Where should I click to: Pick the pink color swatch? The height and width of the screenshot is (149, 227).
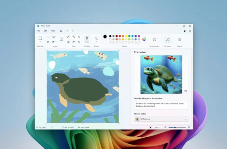tap(120, 39)
